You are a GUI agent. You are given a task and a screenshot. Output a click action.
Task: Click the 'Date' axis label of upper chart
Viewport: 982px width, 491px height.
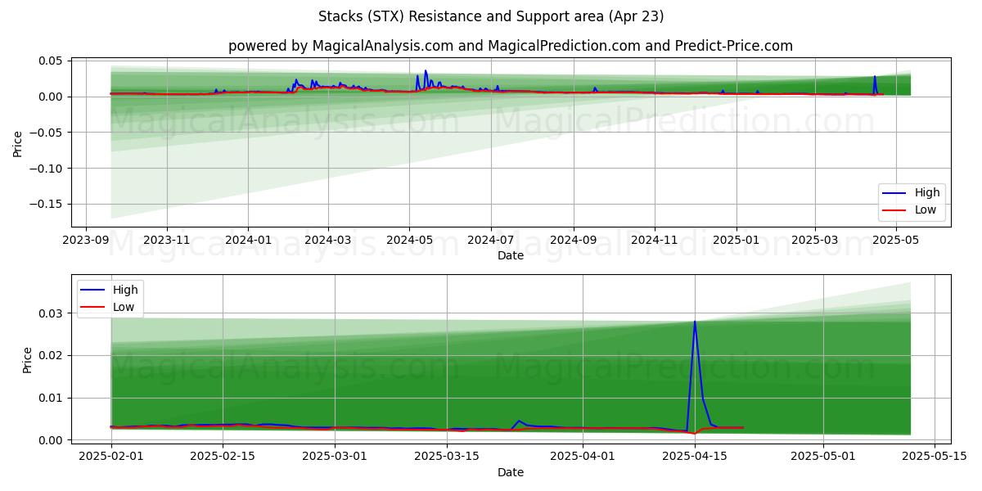511,256
